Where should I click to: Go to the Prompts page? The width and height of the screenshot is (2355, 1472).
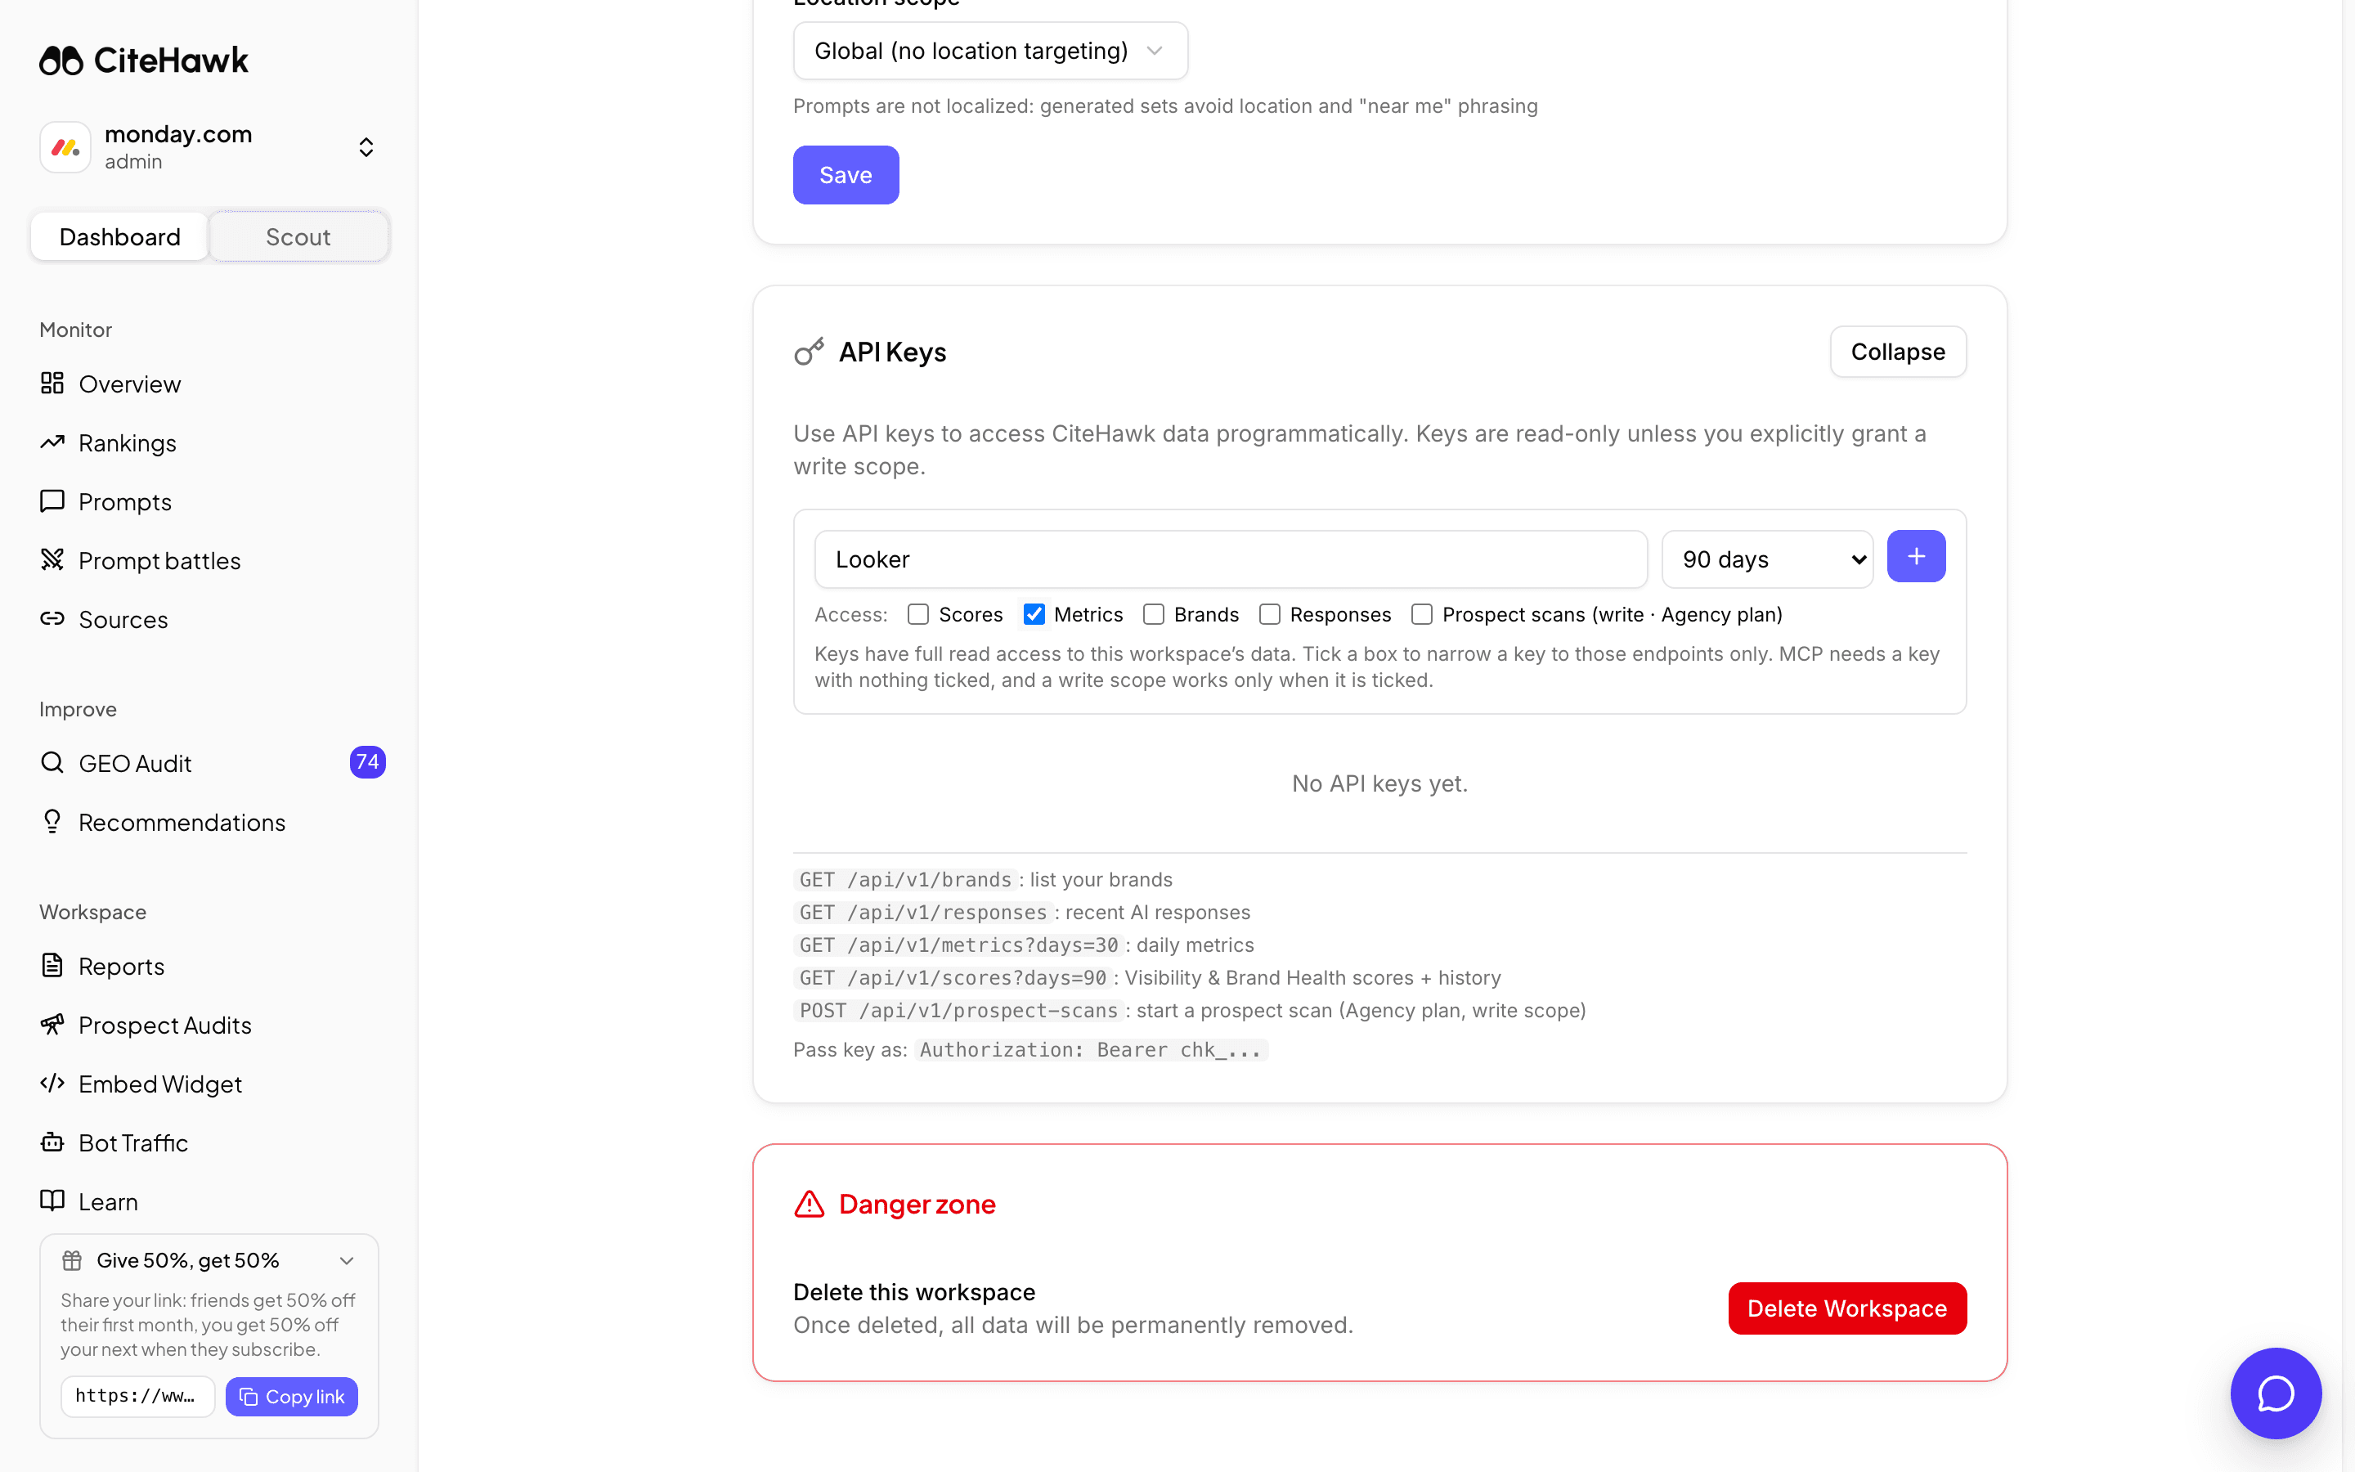(x=209, y=501)
